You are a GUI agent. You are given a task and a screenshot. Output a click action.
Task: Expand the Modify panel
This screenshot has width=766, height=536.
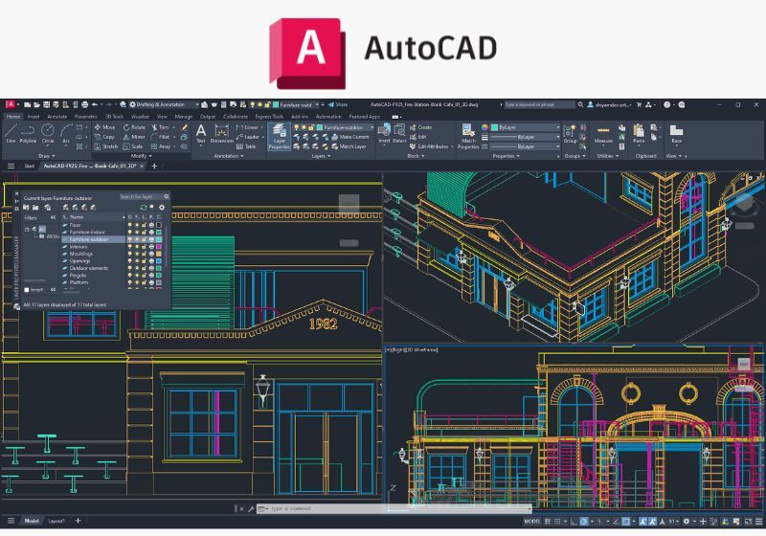tap(141, 156)
